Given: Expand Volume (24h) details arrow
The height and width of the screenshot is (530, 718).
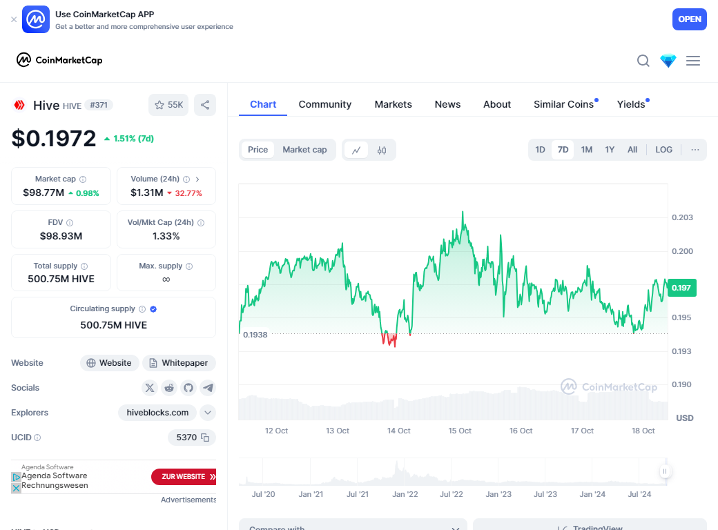Looking at the screenshot, I should point(197,179).
